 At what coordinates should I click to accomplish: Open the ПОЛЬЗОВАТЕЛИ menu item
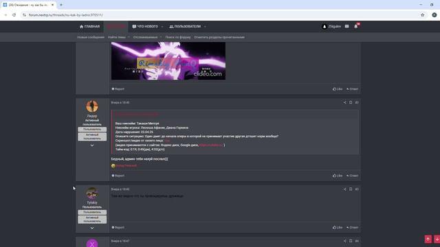pyautogui.click(x=185, y=27)
